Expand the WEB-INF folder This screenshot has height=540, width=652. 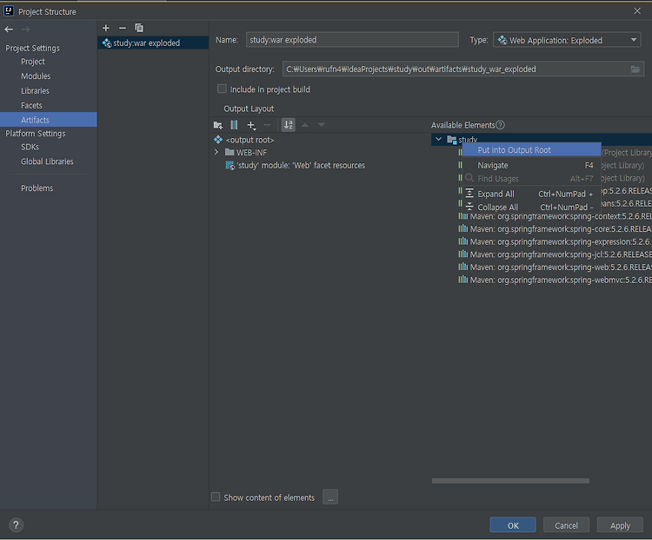coord(216,153)
